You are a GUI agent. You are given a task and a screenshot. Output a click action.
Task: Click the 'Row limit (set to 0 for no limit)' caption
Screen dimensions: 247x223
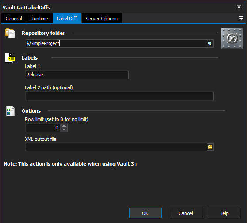[57, 119]
